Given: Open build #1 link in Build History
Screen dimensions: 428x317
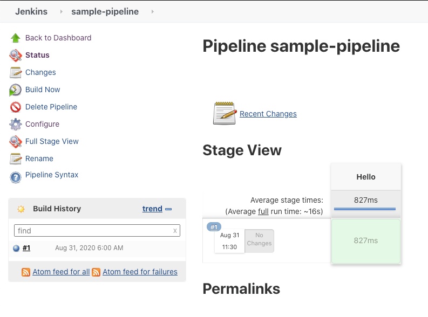Looking at the screenshot, I should (x=26, y=248).
